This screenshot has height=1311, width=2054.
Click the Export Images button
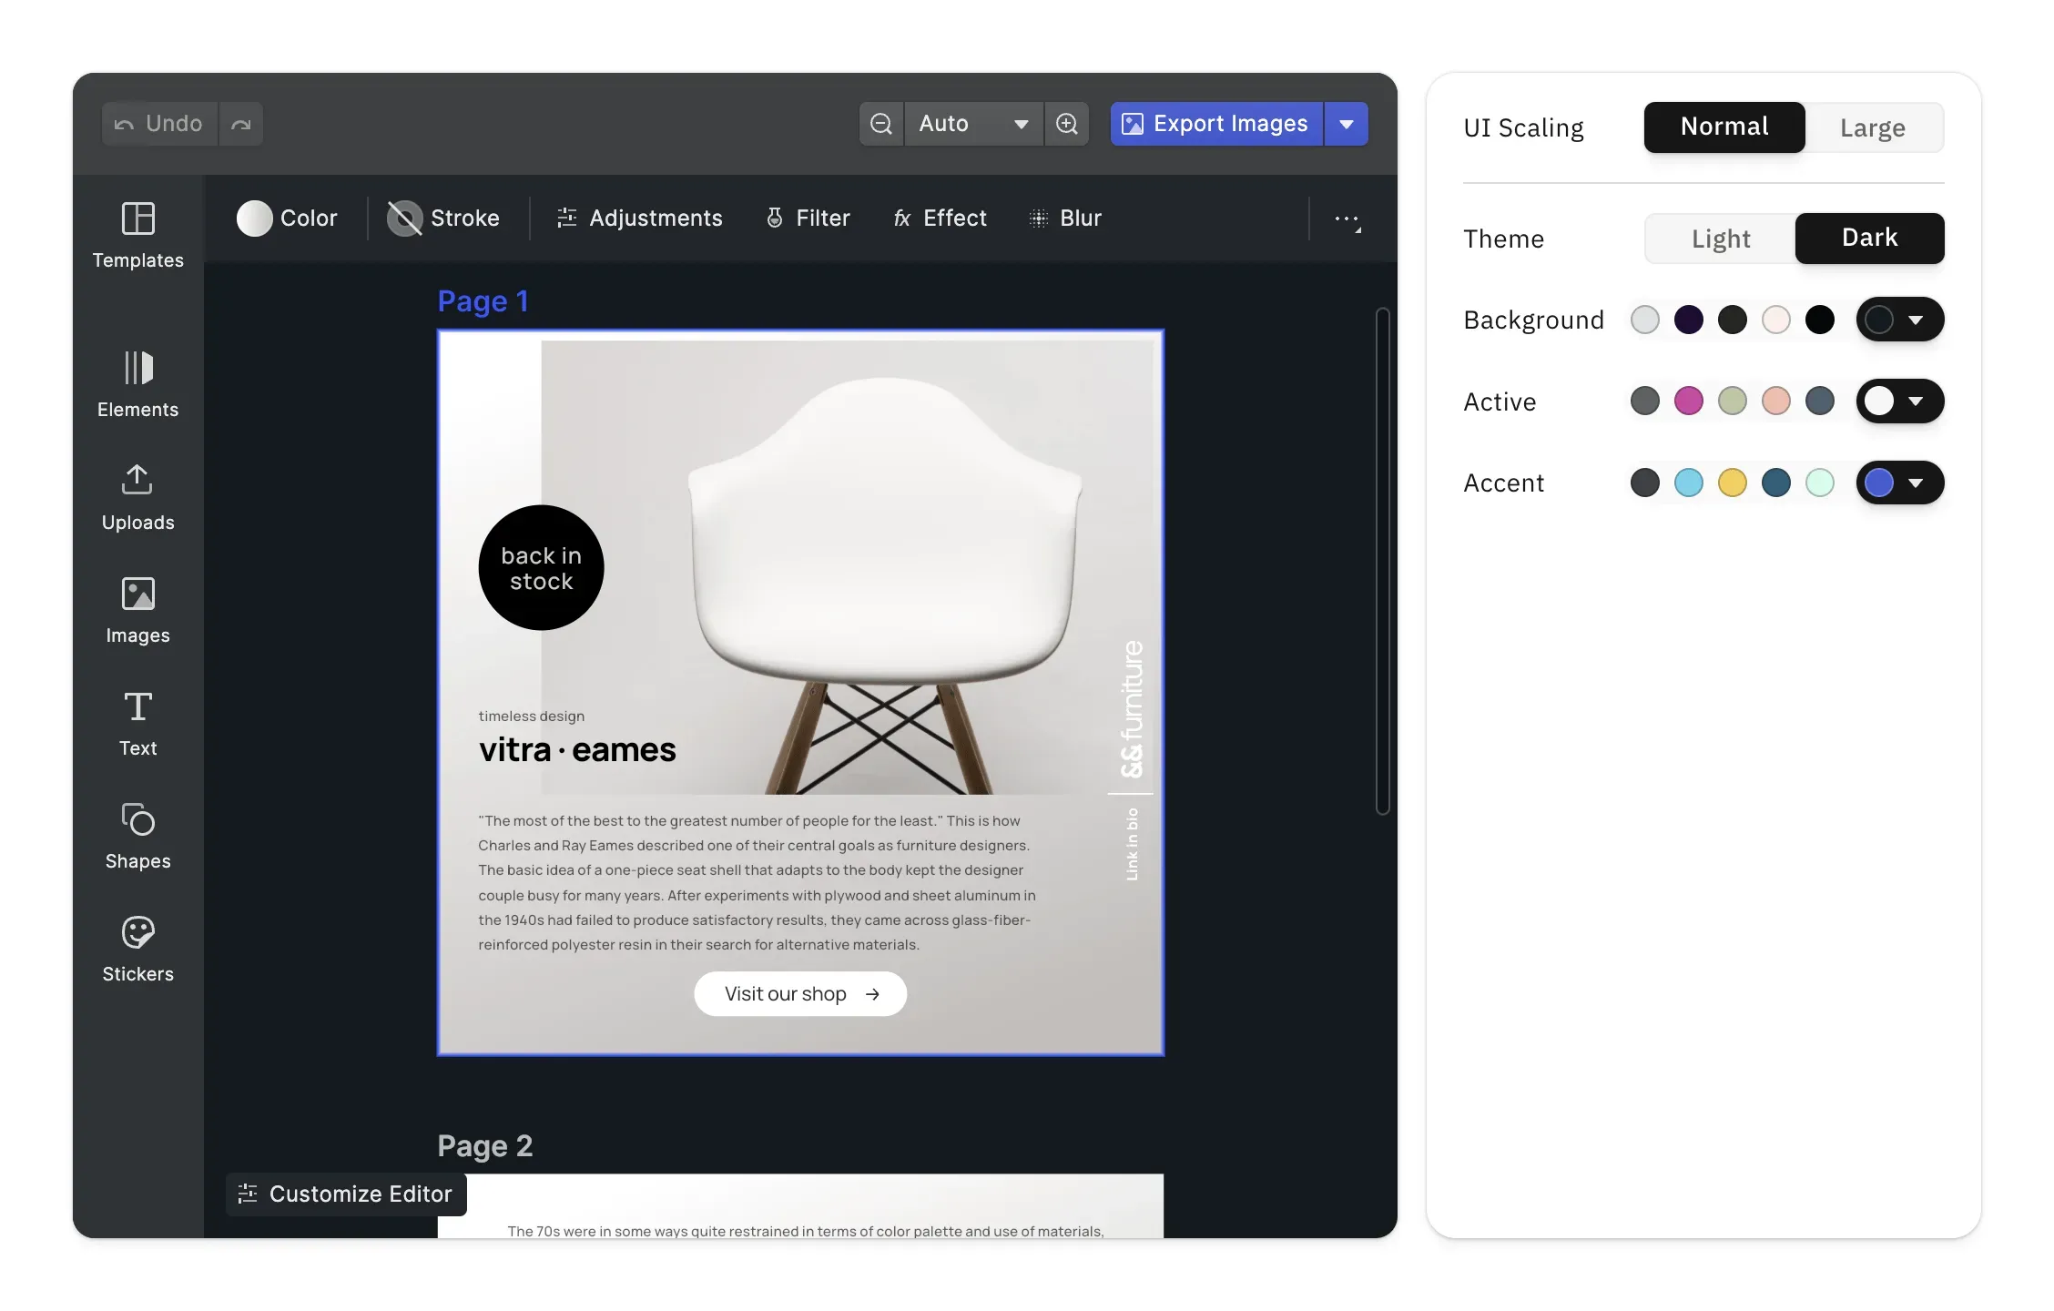click(1216, 124)
